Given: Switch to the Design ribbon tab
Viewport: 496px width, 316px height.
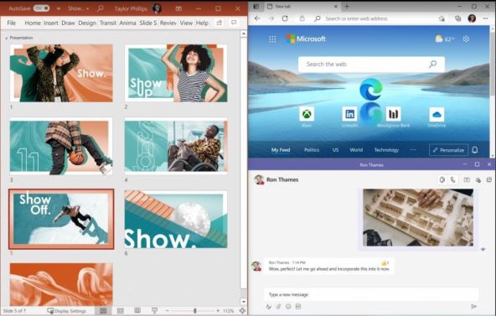Looking at the screenshot, I should click(87, 23).
